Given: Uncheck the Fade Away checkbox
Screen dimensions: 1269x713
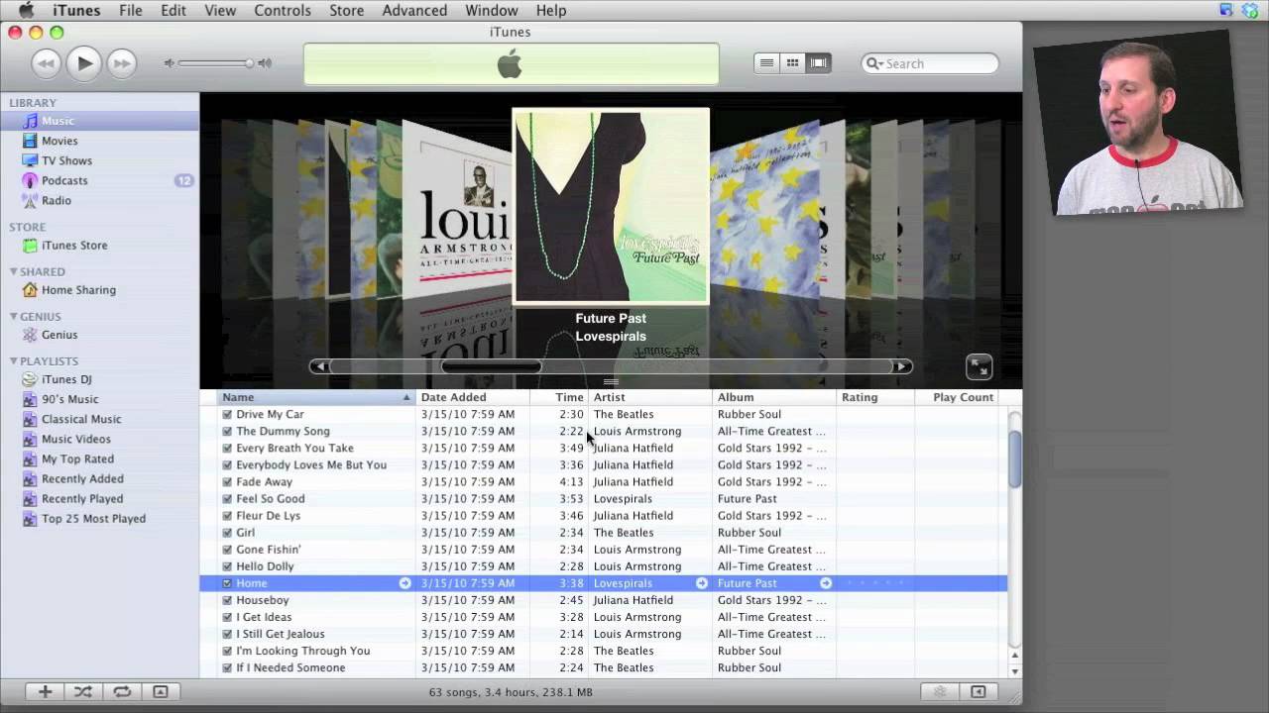Looking at the screenshot, I should tap(227, 481).
